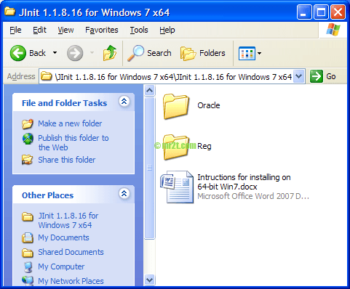The image size is (350, 289).
Task: Collapse the Other Places panel
Action: (124, 193)
